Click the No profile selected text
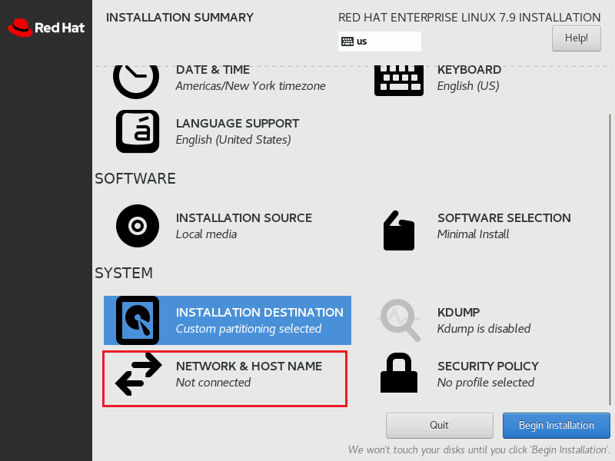Viewport: 615px width, 461px height. pos(486,383)
